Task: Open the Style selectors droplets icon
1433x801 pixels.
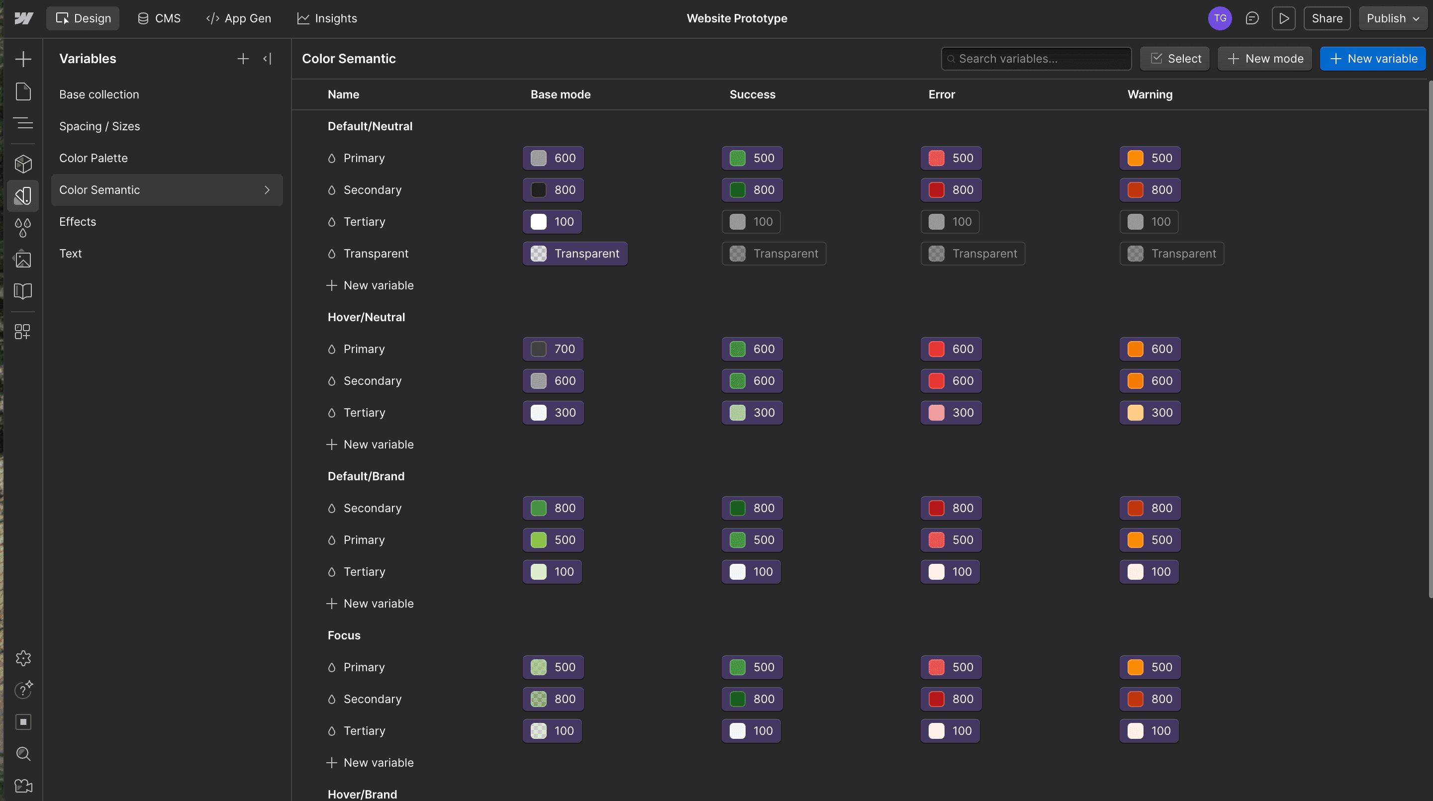Action: [x=23, y=228]
